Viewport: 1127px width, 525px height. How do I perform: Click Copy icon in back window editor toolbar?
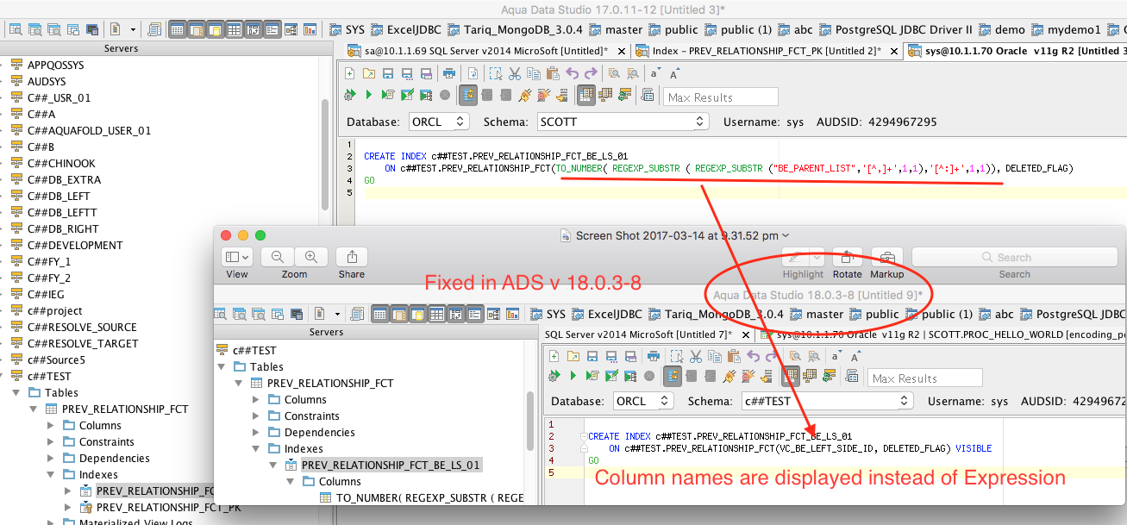535,74
